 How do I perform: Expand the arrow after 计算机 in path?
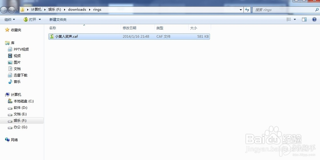tap(45, 10)
